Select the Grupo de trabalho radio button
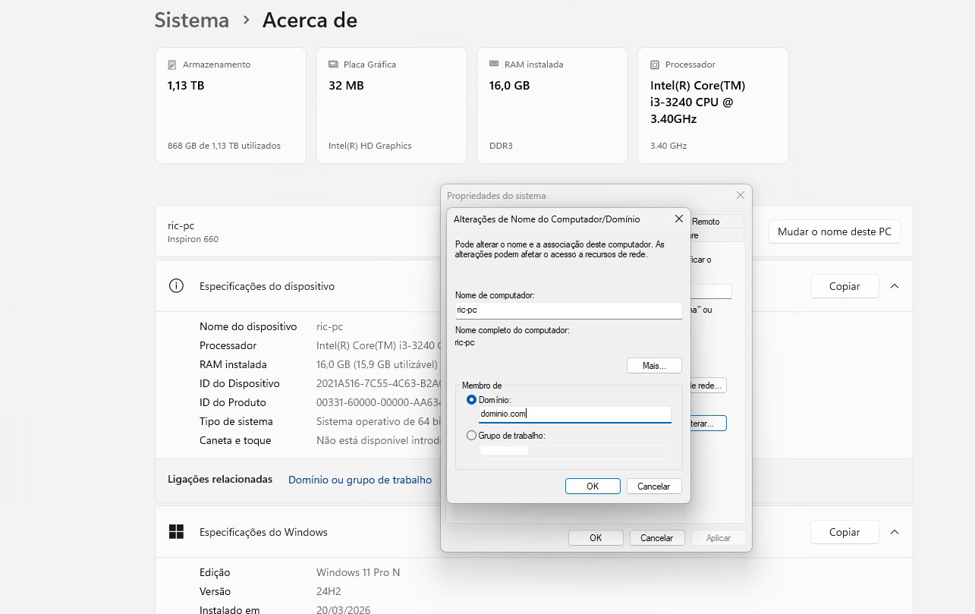Viewport: 975px width, 614px height. tap(472, 436)
